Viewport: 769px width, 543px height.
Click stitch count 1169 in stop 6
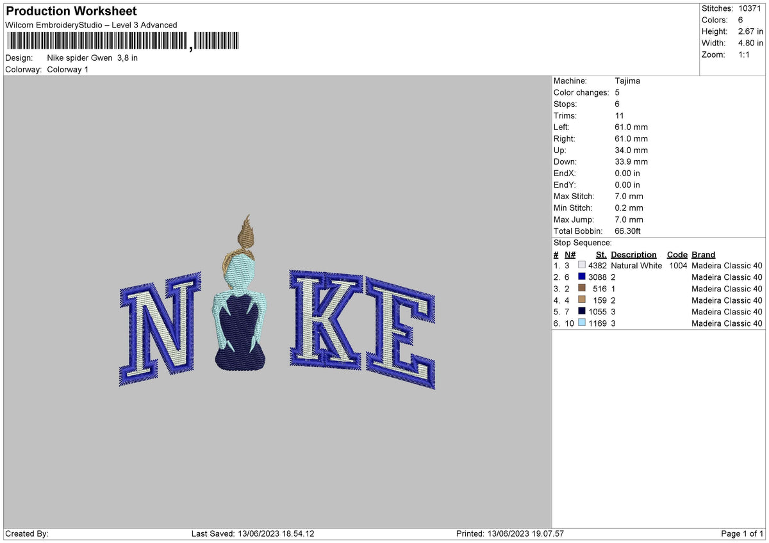tap(597, 323)
